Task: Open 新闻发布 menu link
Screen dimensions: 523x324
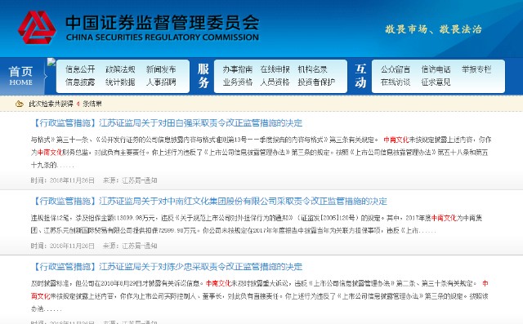Action: click(161, 69)
